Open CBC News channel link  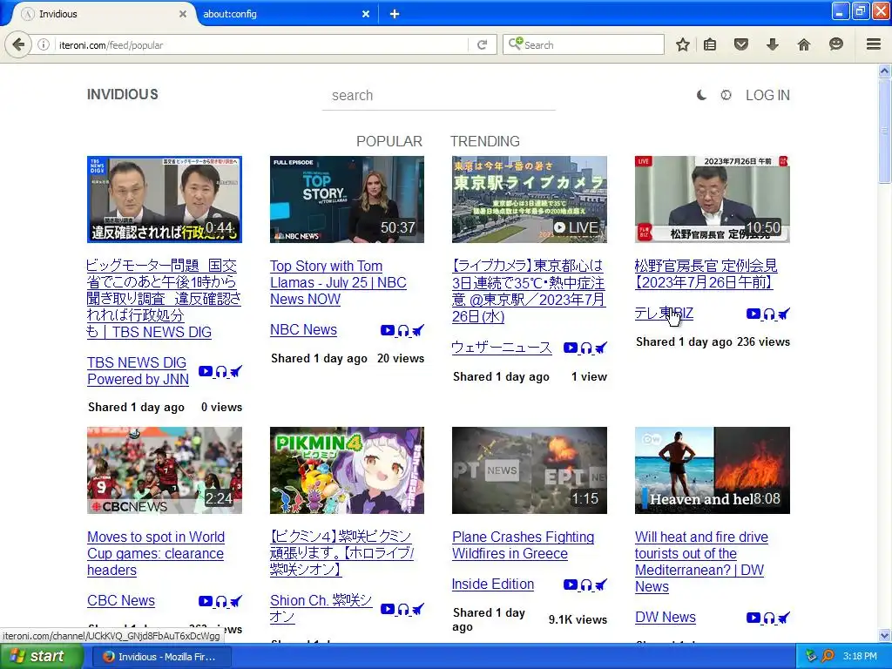120,600
